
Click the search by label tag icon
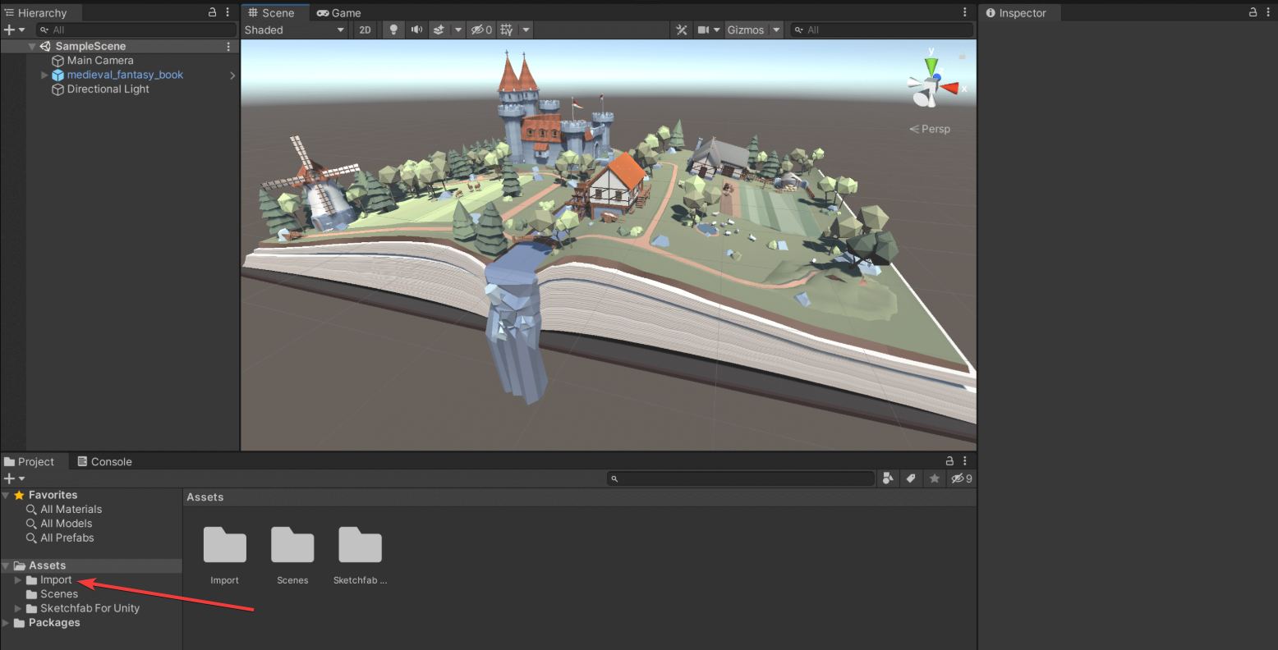pyautogui.click(x=911, y=478)
